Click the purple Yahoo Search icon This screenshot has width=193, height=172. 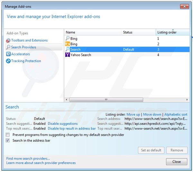click(x=68, y=55)
